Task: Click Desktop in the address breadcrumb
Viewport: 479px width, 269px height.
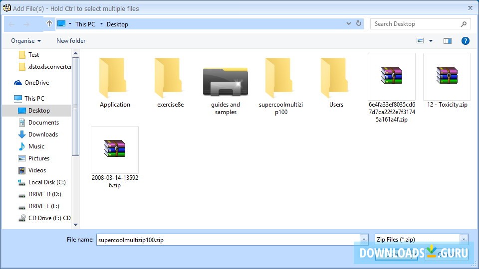Action: coord(117,24)
